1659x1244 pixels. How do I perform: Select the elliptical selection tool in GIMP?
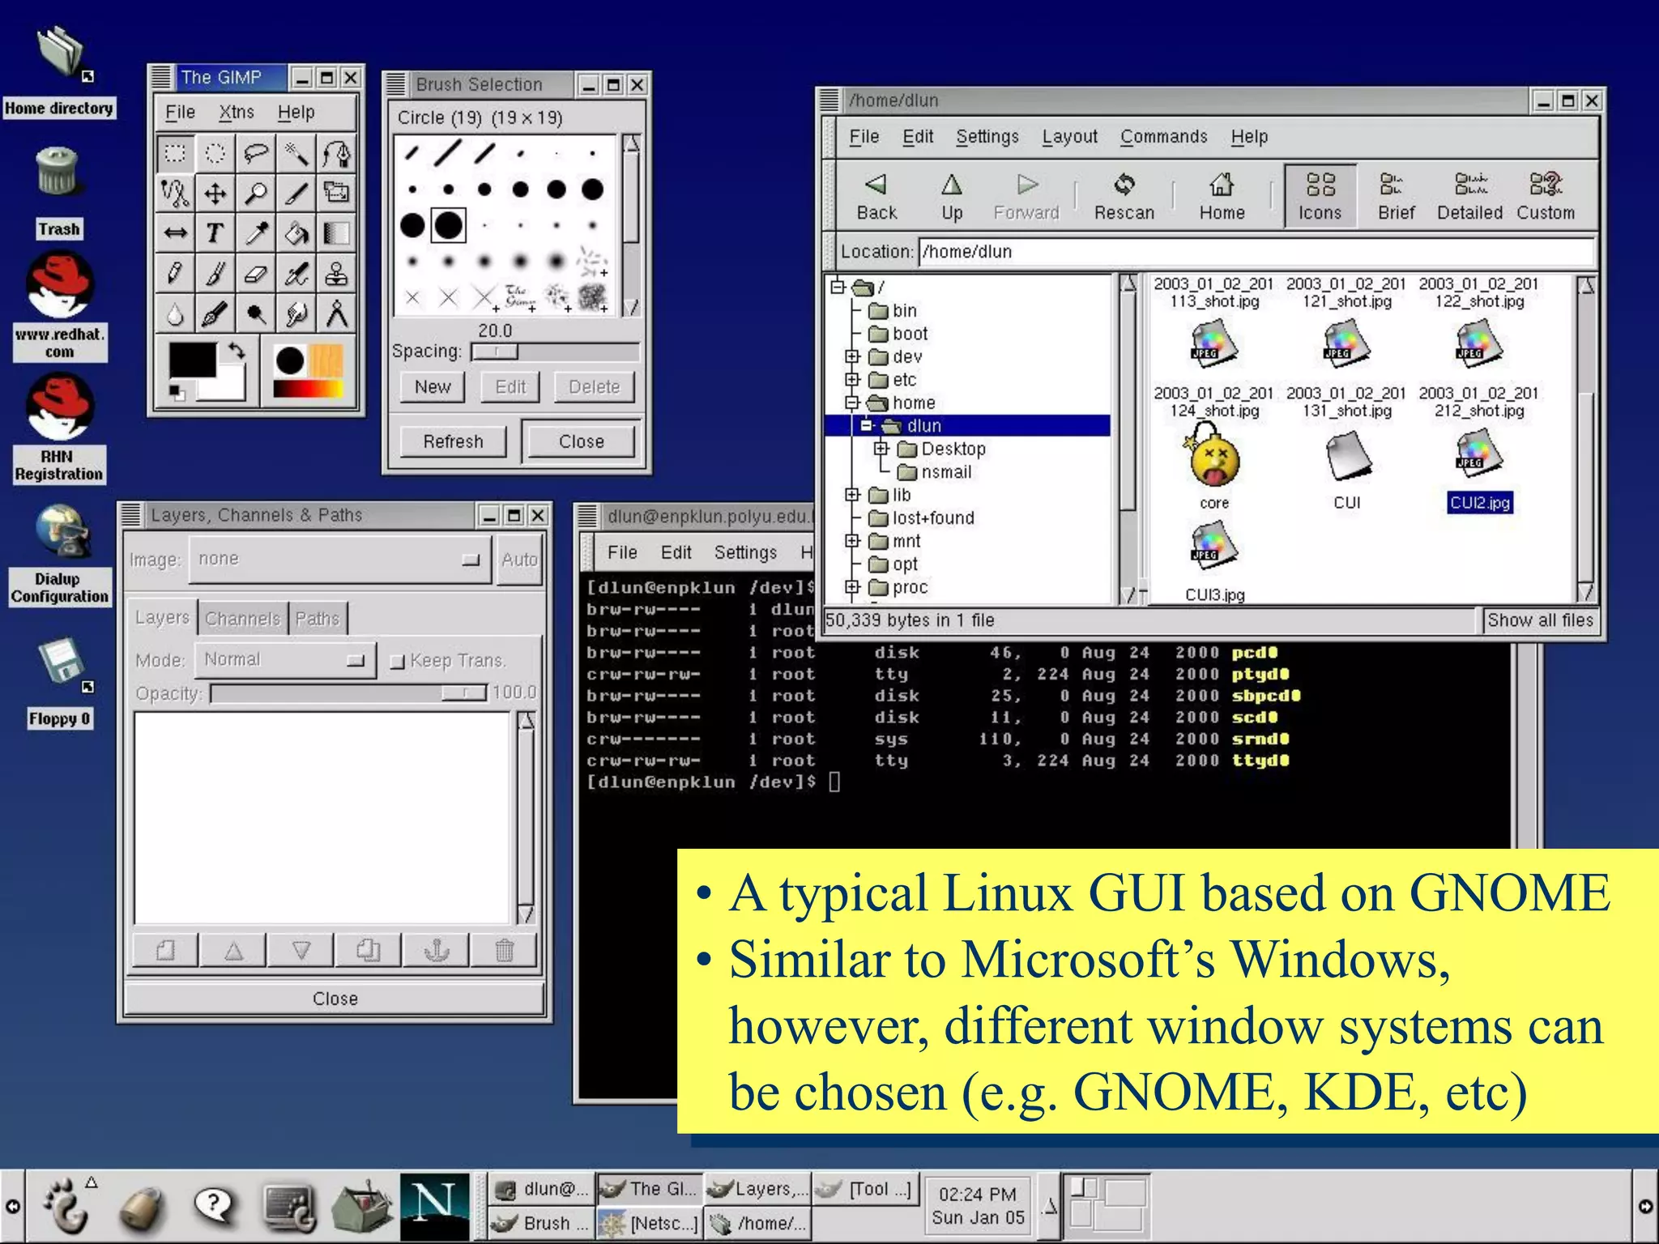[x=215, y=153]
